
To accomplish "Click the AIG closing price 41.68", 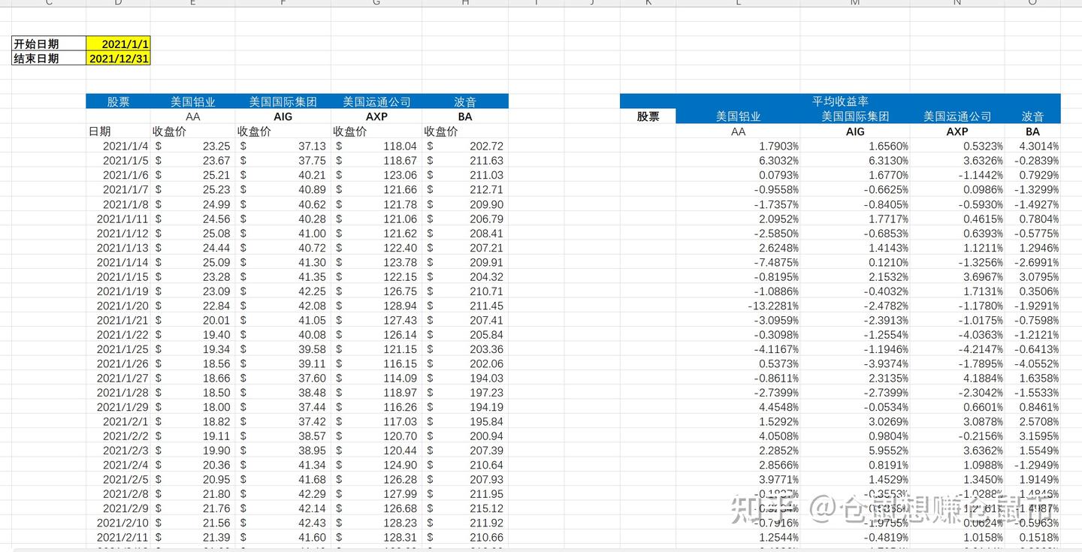I will (283, 479).
